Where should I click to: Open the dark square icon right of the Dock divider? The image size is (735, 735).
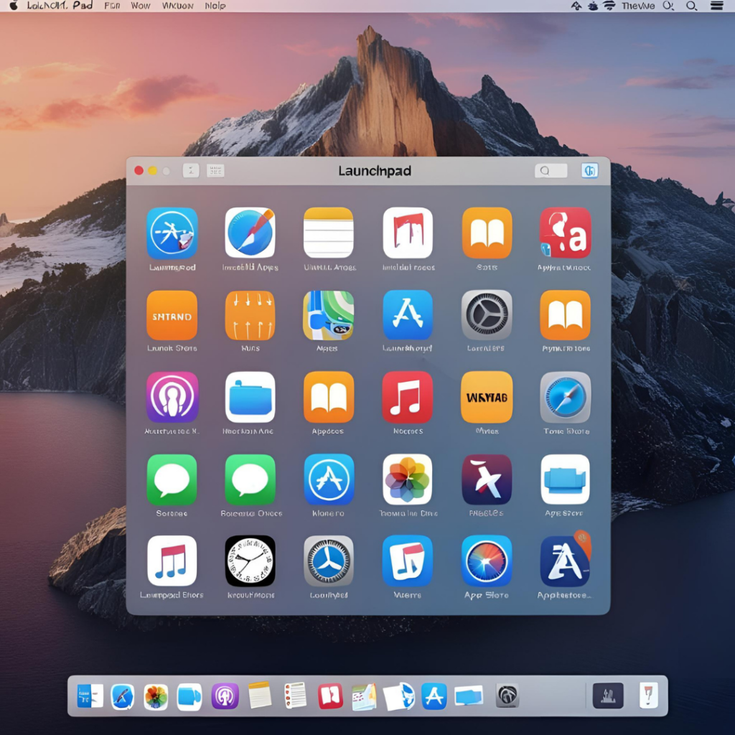click(608, 696)
